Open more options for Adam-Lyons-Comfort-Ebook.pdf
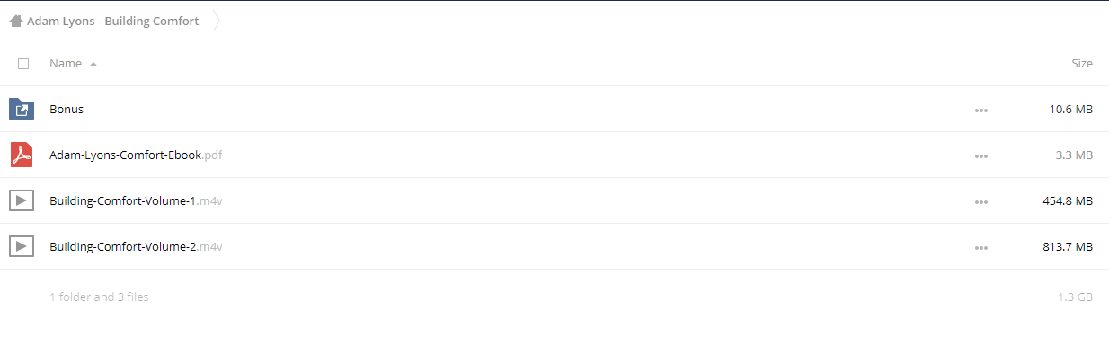The image size is (1109, 364). point(981,155)
